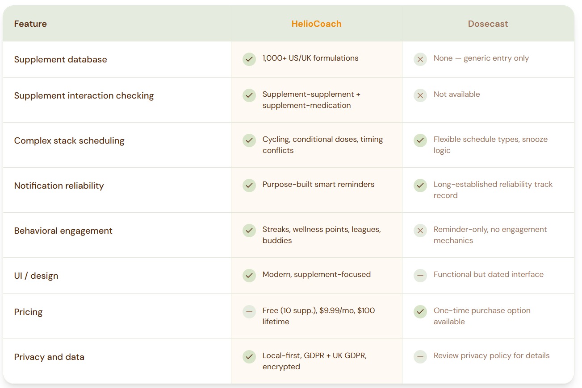Click Dosecast checkmark for Complex stack scheduling
582x388 pixels.
click(x=420, y=140)
